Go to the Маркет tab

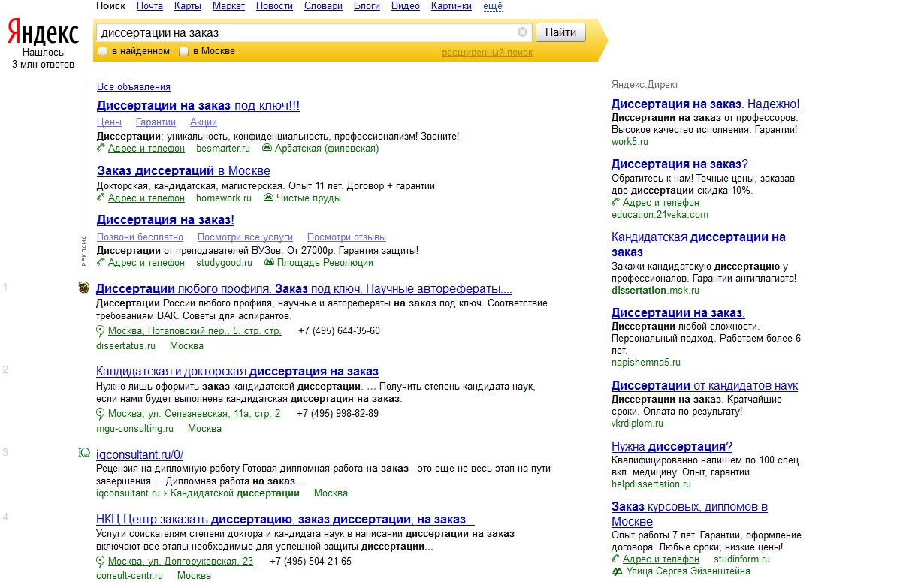click(x=229, y=6)
